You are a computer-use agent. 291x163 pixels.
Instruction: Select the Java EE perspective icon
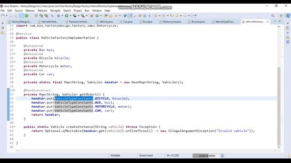tap(288, 16)
